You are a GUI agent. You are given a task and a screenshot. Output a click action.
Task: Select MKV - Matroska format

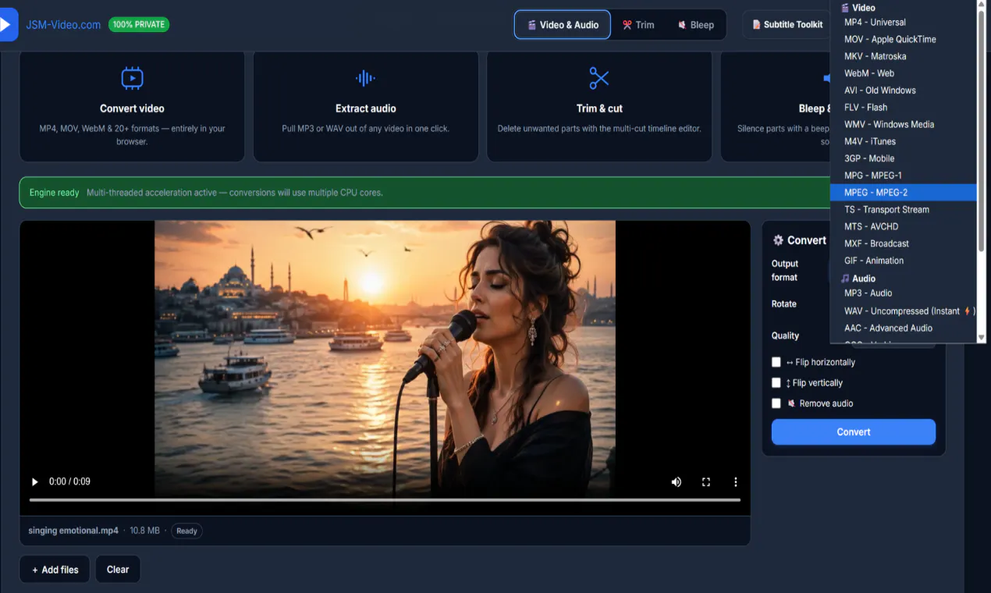pos(904,56)
